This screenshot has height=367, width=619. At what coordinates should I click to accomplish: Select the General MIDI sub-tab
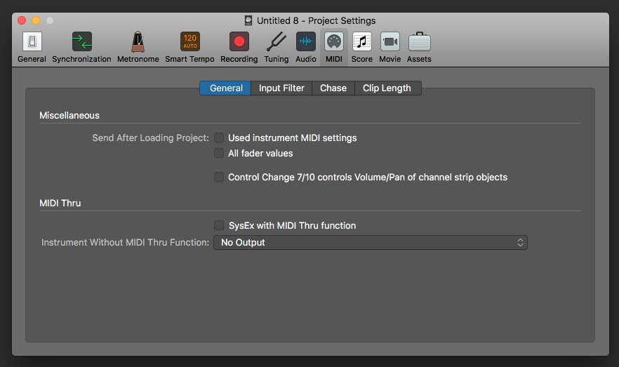coord(226,88)
